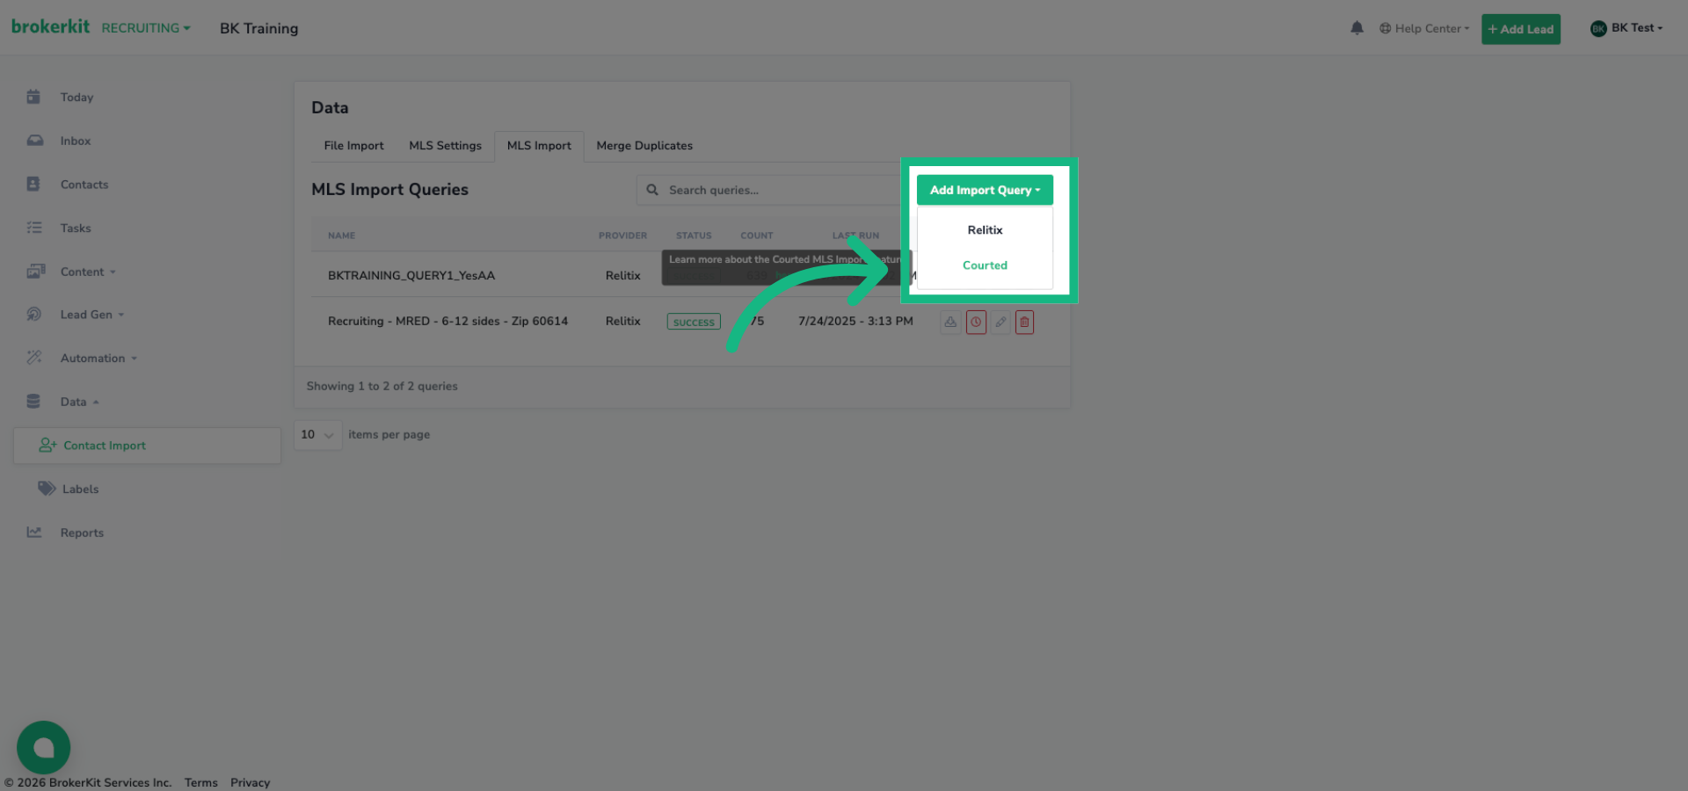This screenshot has width=1688, height=791.
Task: Toggle the Add Import Query dropdown
Action: (x=985, y=190)
